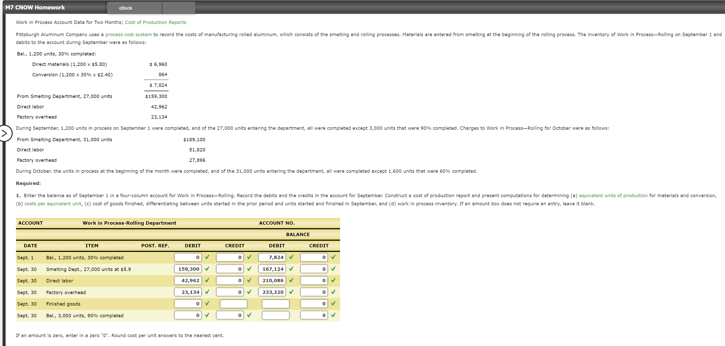Click M7 CNOW Homework title
Viewport: 725px width, 346px height.
pos(35,8)
